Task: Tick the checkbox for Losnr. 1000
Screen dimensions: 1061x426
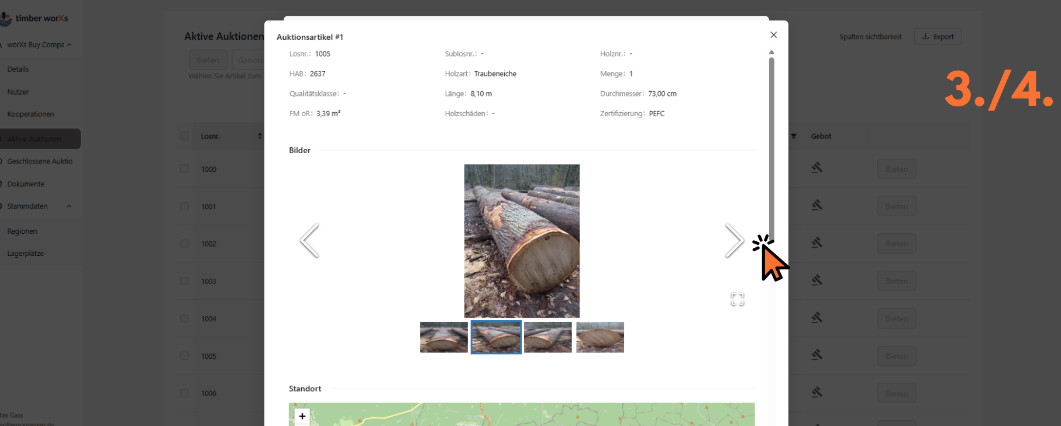Action: point(184,169)
